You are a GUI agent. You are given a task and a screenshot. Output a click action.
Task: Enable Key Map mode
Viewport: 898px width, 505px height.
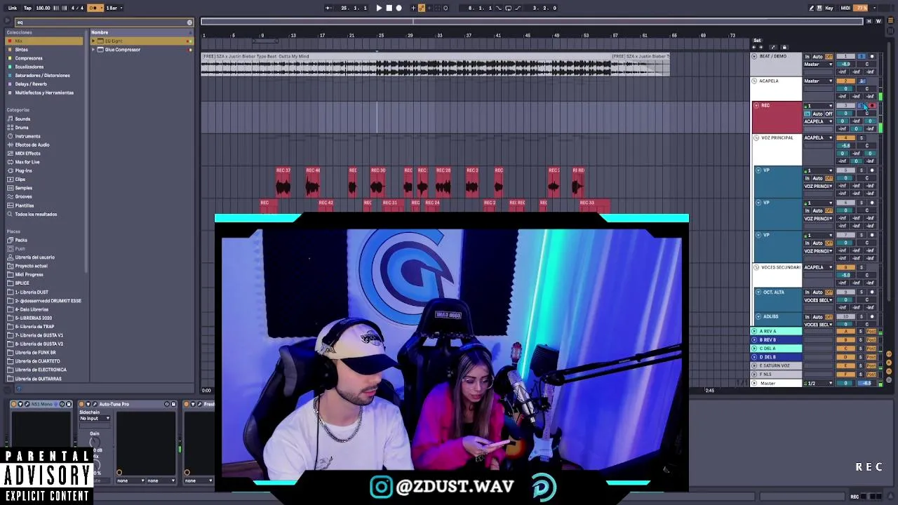pyautogui.click(x=830, y=8)
